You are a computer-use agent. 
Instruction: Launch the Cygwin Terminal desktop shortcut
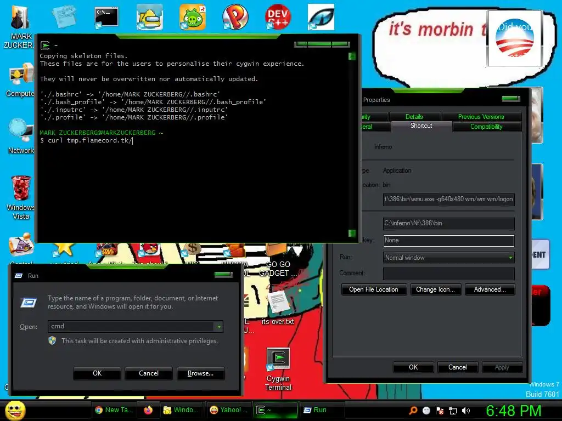(x=278, y=360)
